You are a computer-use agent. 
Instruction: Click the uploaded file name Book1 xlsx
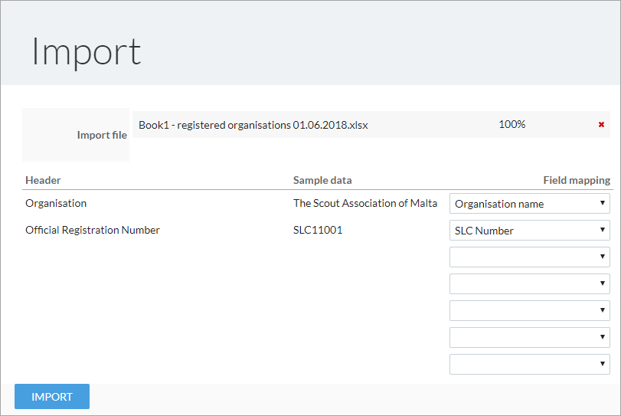pos(253,125)
